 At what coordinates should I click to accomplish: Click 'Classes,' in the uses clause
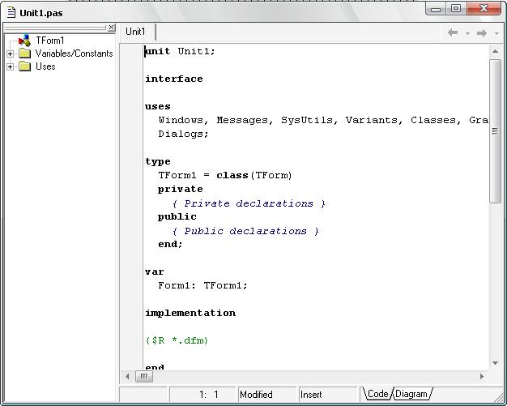click(x=436, y=120)
